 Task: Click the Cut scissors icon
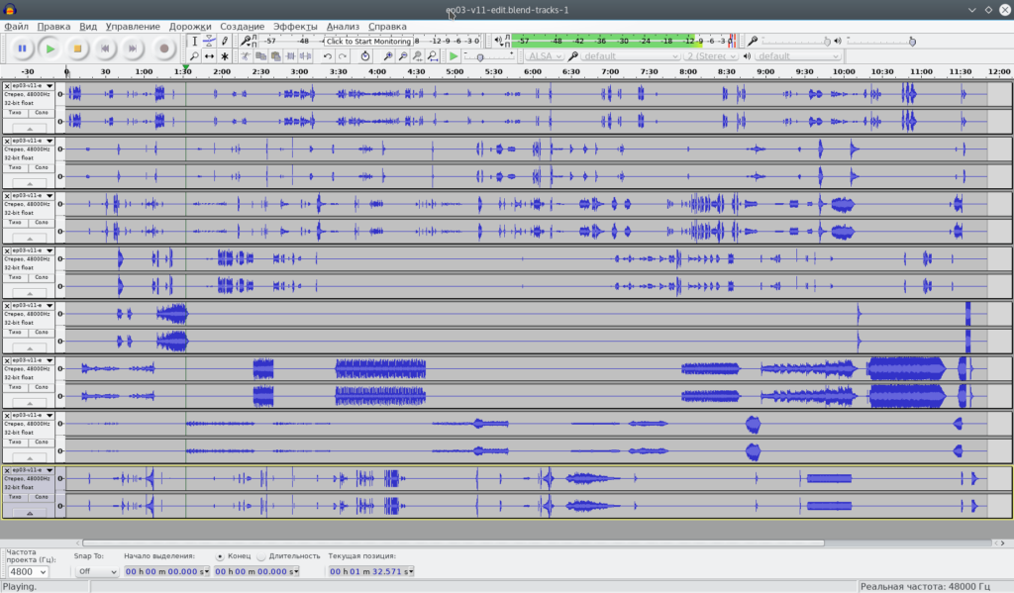point(246,56)
